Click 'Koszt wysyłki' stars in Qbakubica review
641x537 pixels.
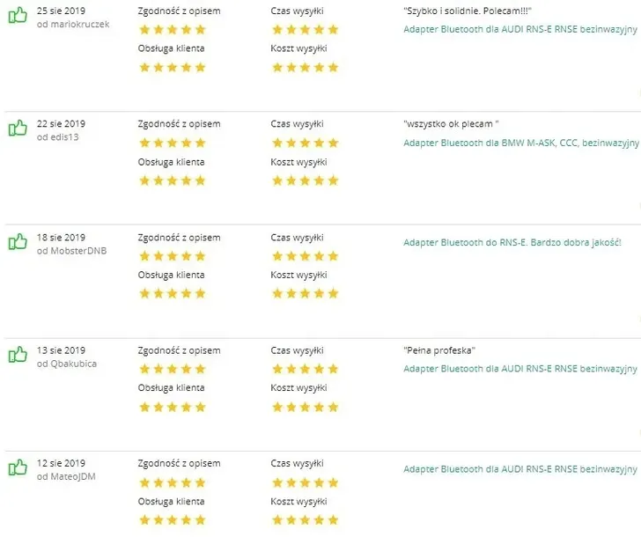[305, 407]
